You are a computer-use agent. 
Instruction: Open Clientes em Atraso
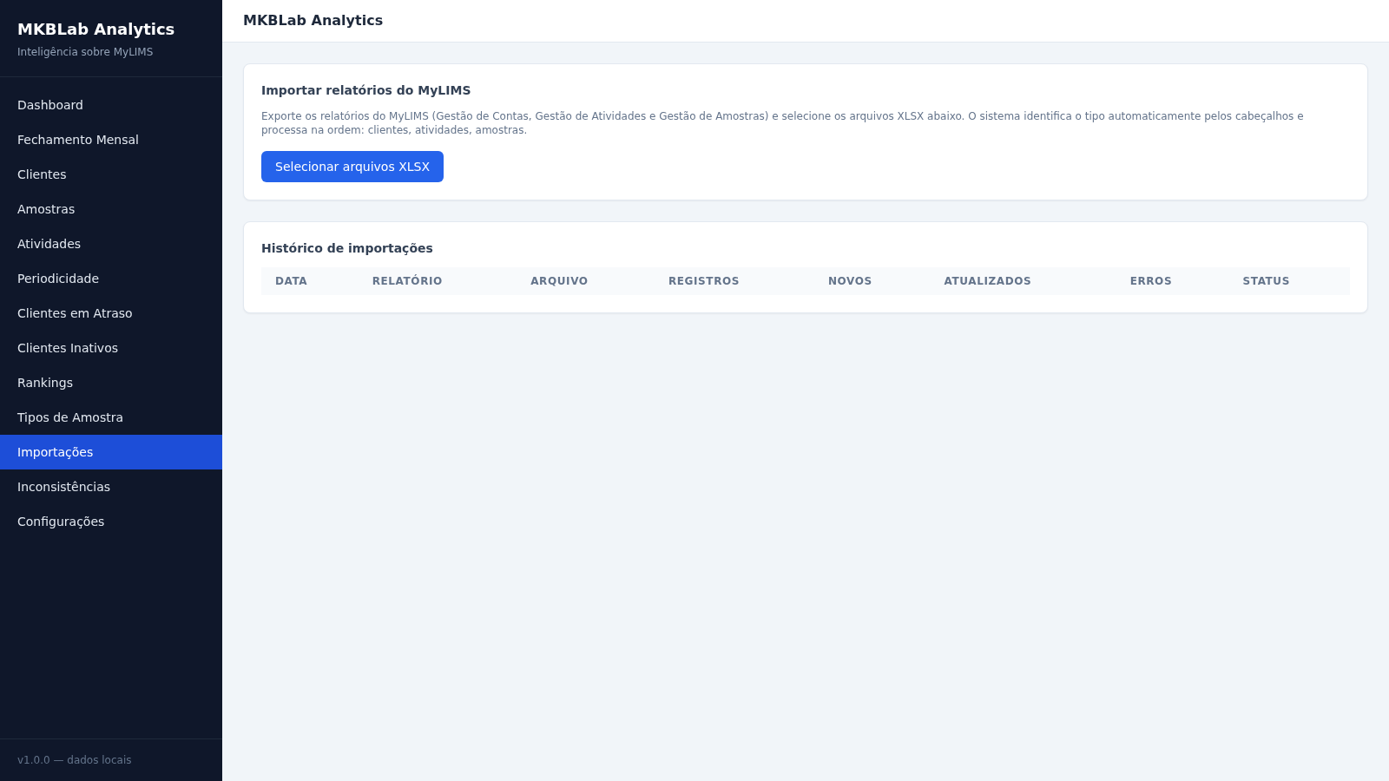point(111,313)
